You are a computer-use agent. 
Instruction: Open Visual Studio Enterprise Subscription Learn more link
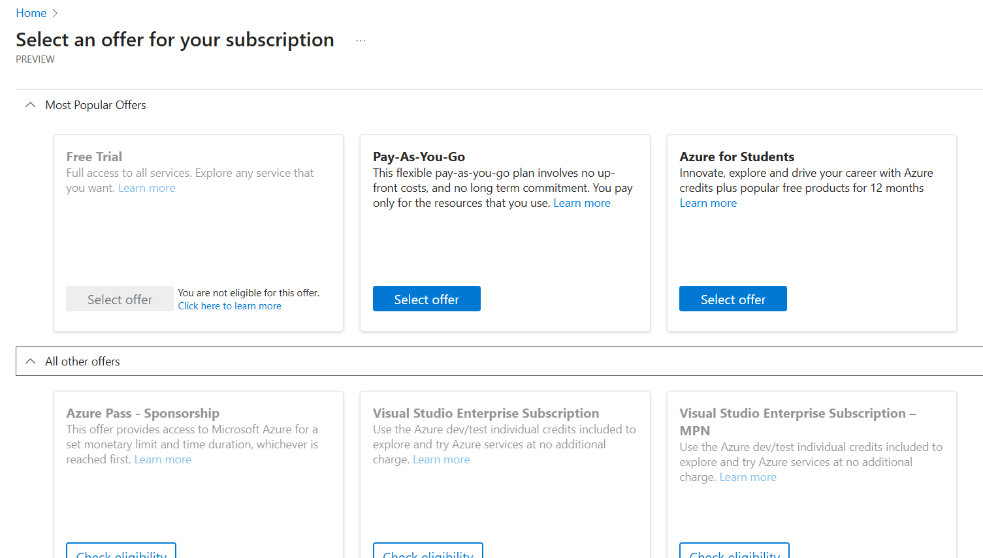(x=441, y=459)
